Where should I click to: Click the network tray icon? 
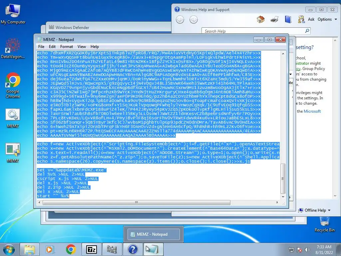pos(291,250)
